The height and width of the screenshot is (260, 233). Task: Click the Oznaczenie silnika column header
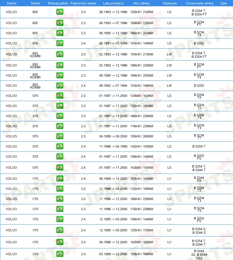coord(200,3)
